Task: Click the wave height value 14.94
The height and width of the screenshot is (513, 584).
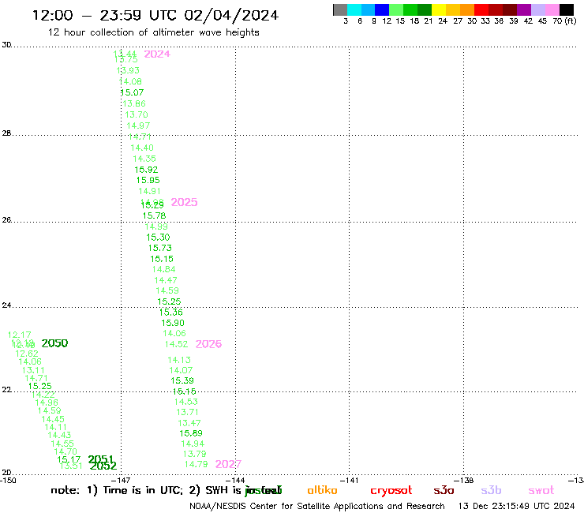Action: (x=193, y=444)
